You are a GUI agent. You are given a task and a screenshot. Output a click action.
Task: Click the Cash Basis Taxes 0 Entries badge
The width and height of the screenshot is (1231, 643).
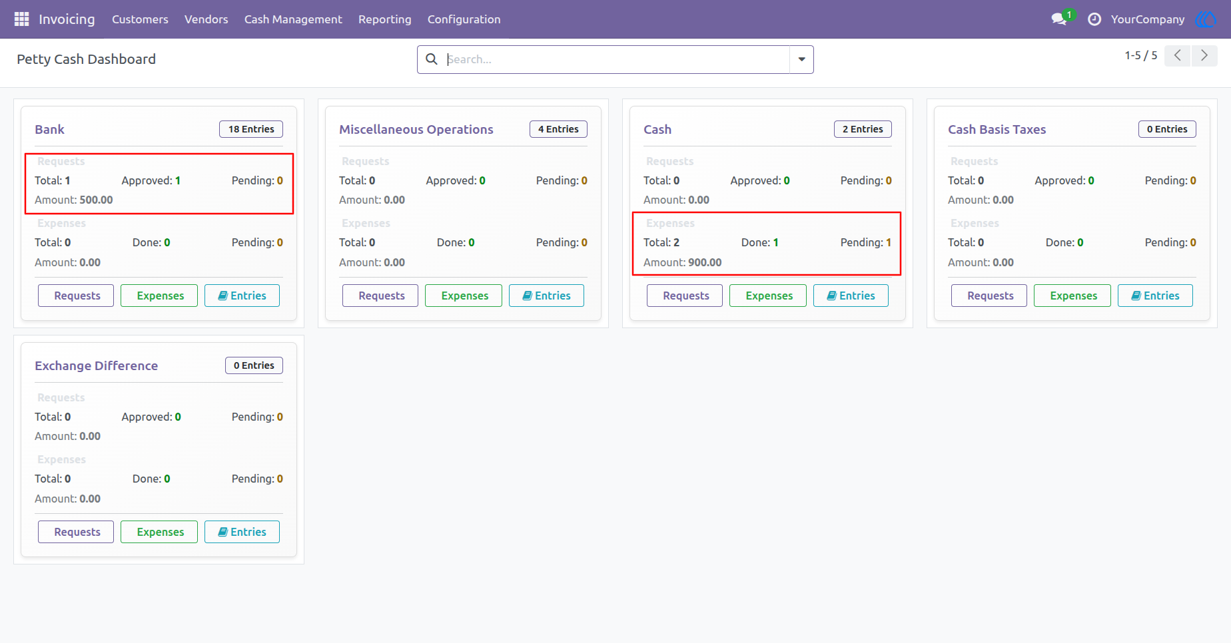coord(1167,129)
